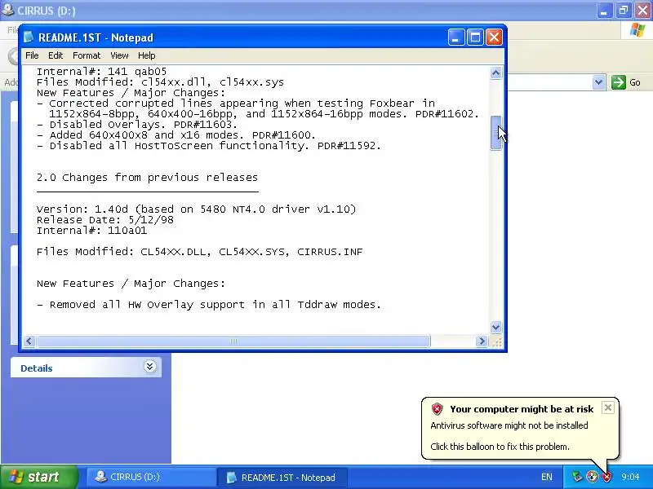The width and height of the screenshot is (653, 489).
Task: Click 'Your computer might be at risk' title
Action: 522,409
